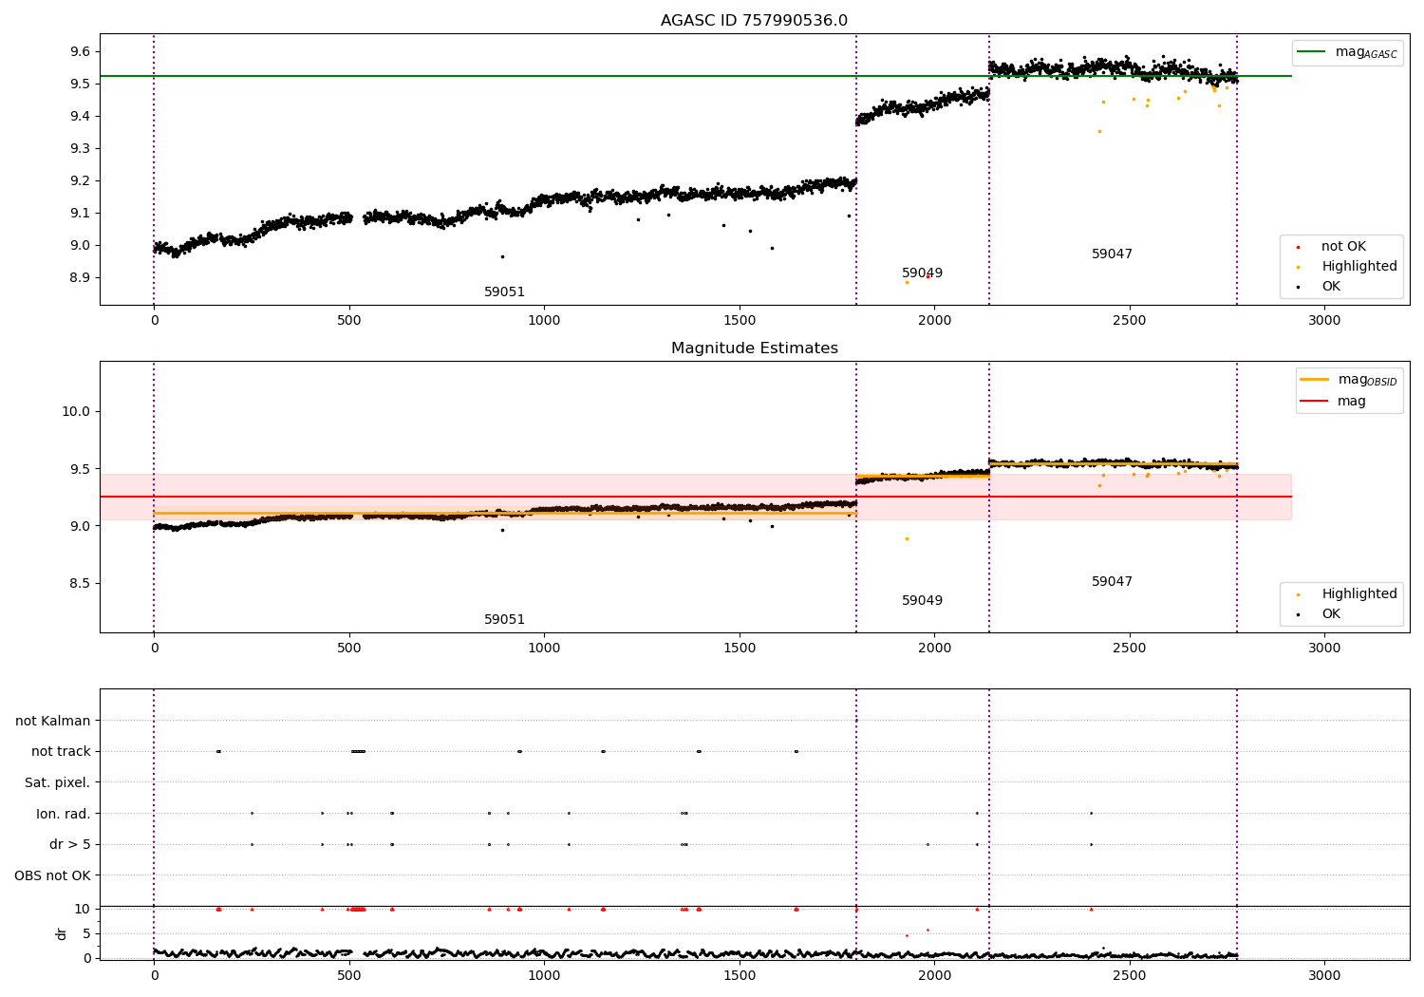This screenshot has height=997, width=1424.
Task: Click the title "AGASC ID 757990536.0"
Action: click(x=754, y=21)
